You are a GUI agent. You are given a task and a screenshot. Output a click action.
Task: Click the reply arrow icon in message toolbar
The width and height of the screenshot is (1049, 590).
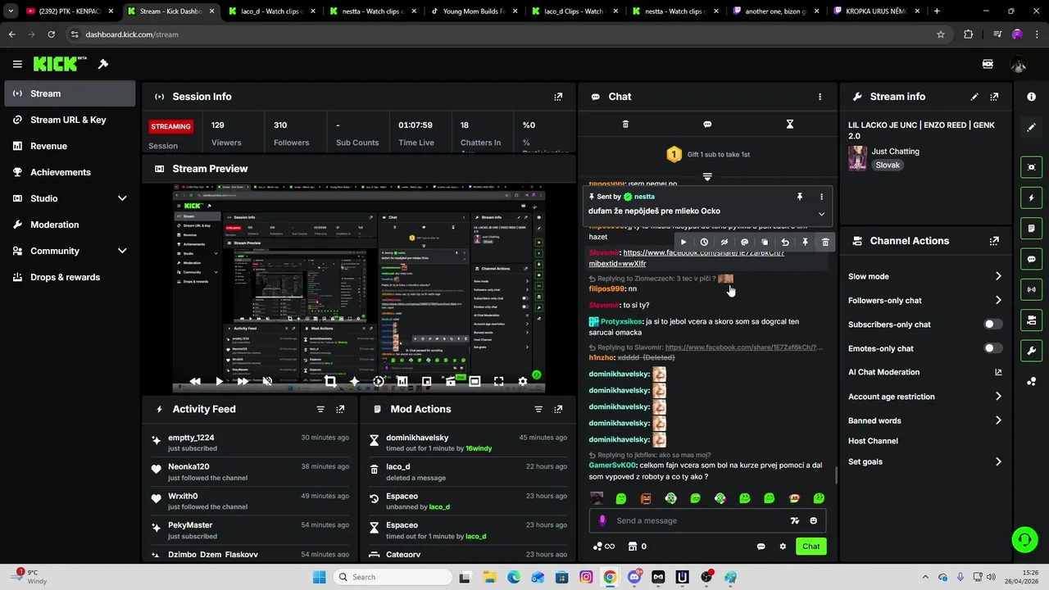tap(785, 243)
